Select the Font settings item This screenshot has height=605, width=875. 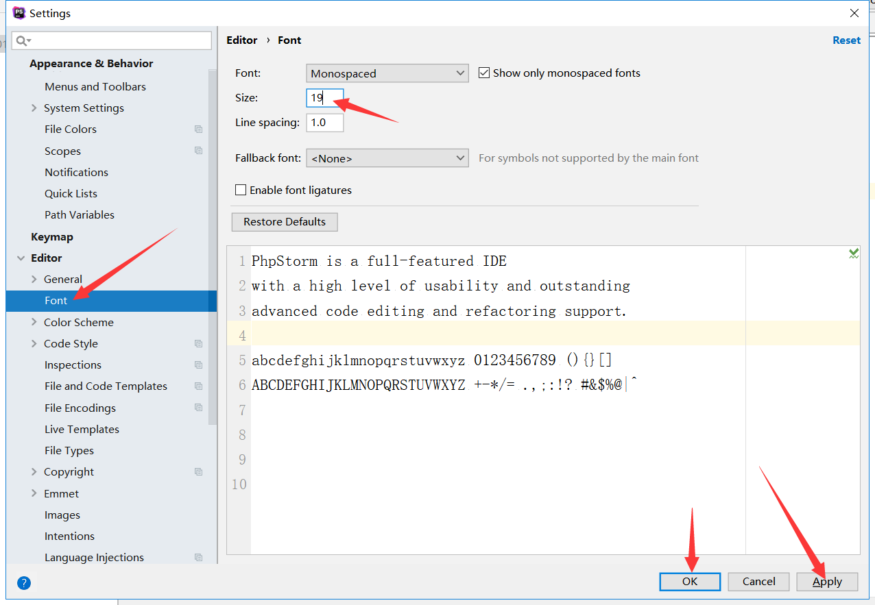111,301
